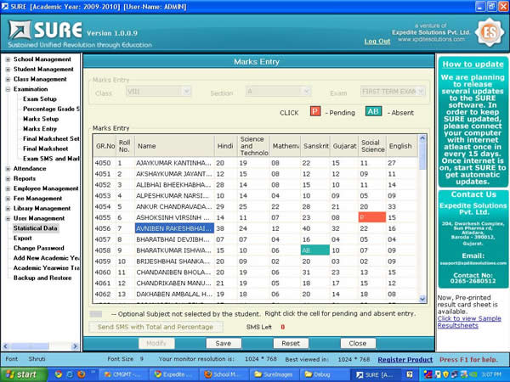
Task: Click the Reset button
Action: point(291,343)
